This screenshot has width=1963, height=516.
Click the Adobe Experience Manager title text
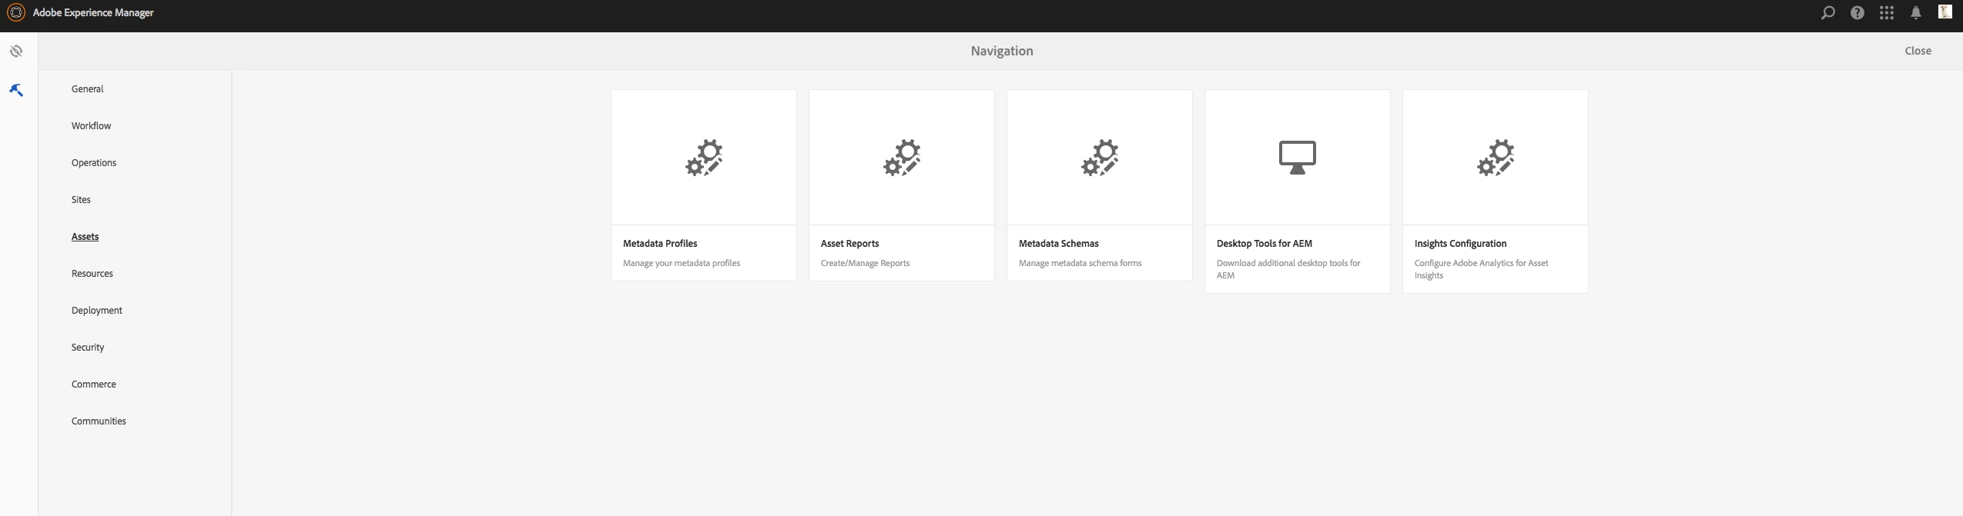click(93, 13)
